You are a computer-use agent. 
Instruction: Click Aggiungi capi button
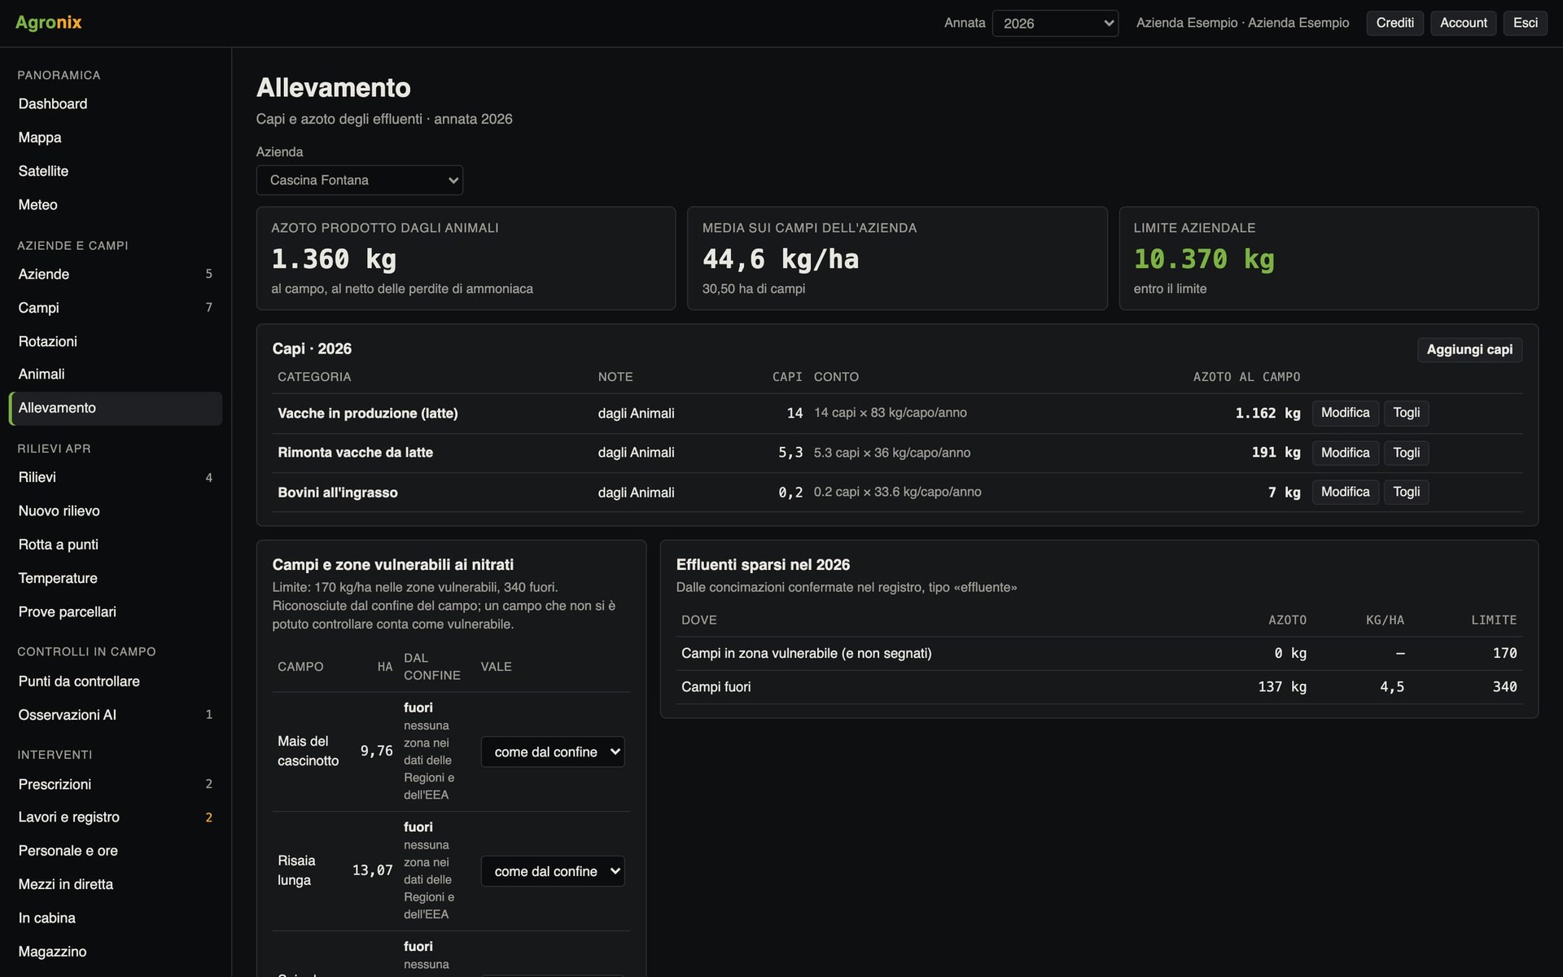(1469, 349)
